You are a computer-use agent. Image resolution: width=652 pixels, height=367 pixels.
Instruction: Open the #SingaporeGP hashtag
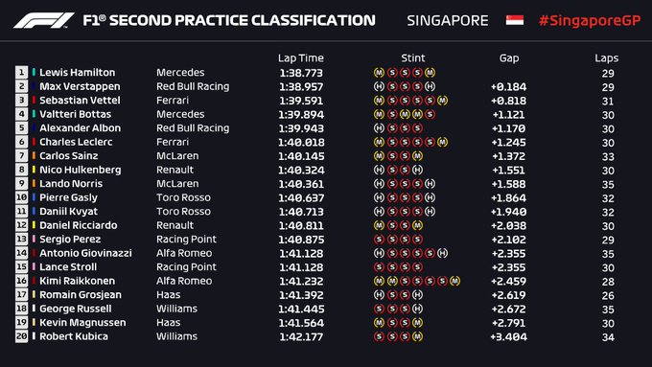tap(590, 20)
